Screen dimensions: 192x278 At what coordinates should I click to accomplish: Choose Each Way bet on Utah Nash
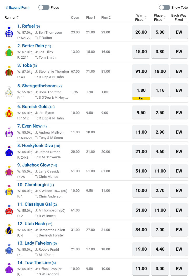coord(179,230)
